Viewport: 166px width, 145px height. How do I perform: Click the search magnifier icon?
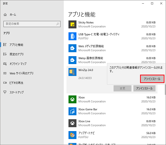(x=58, y=24)
